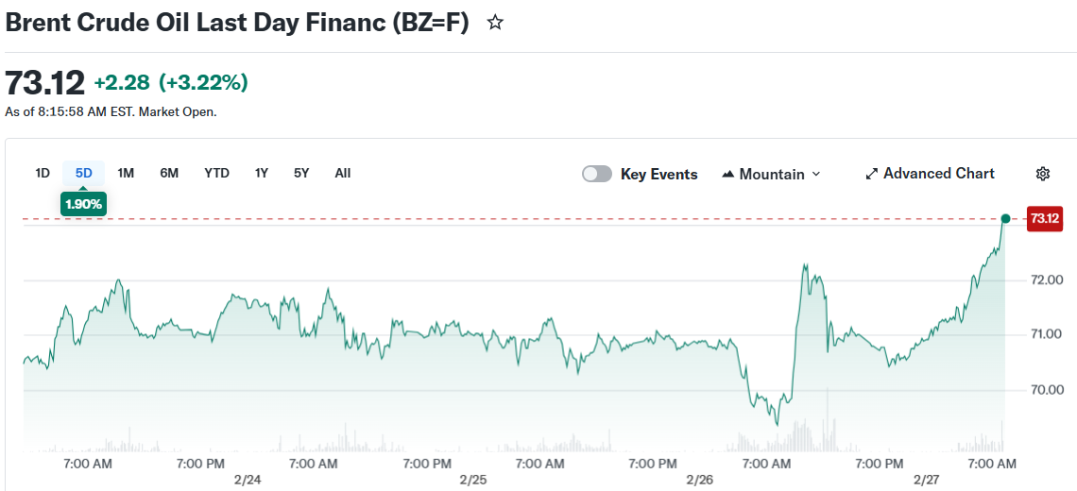This screenshot has height=491, width=1077.
Task: Click the 2/26 date axis label
Action: [x=700, y=480]
